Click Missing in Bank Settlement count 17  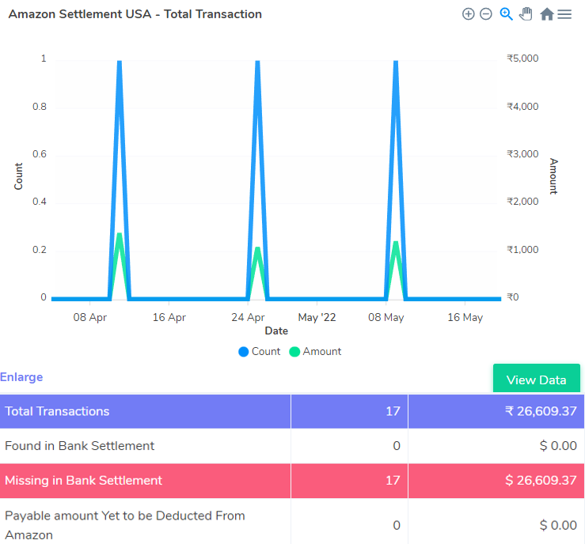[393, 480]
